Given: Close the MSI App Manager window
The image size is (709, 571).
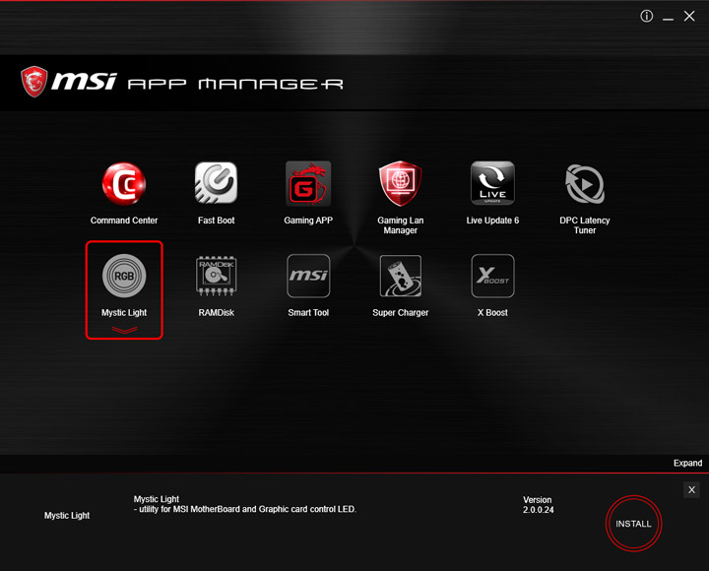Looking at the screenshot, I should click(689, 17).
